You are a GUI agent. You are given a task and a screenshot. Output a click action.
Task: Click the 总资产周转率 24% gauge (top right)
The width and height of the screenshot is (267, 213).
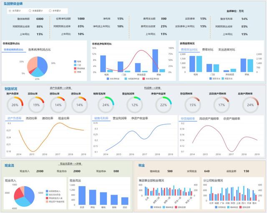pyautogui.click(x=250, y=105)
